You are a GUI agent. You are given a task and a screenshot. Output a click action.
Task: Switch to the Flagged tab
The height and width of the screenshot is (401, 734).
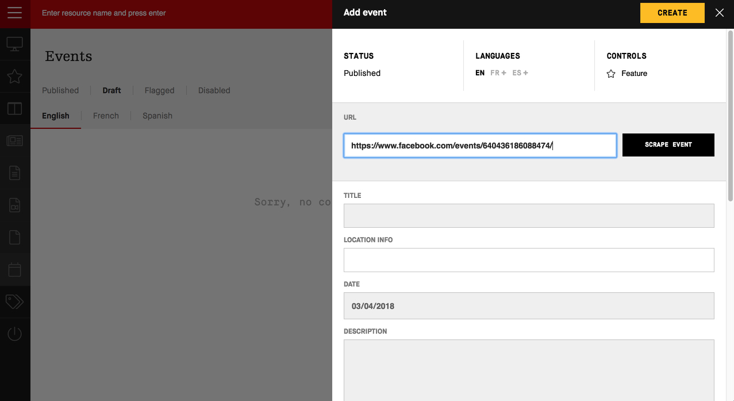(159, 90)
